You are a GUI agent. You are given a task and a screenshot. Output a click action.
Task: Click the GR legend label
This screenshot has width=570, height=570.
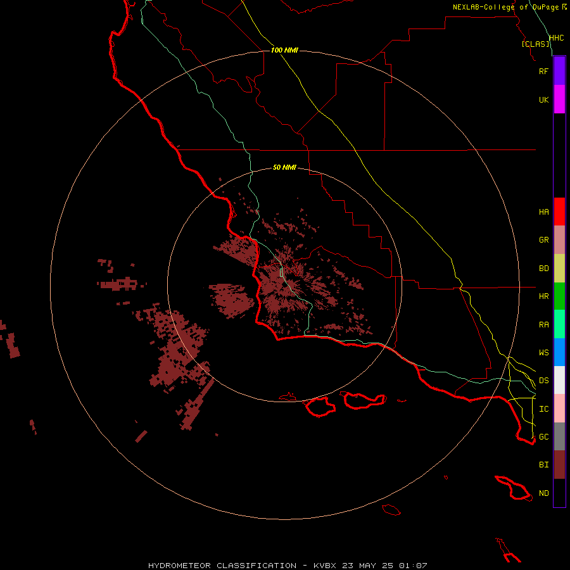click(x=543, y=240)
